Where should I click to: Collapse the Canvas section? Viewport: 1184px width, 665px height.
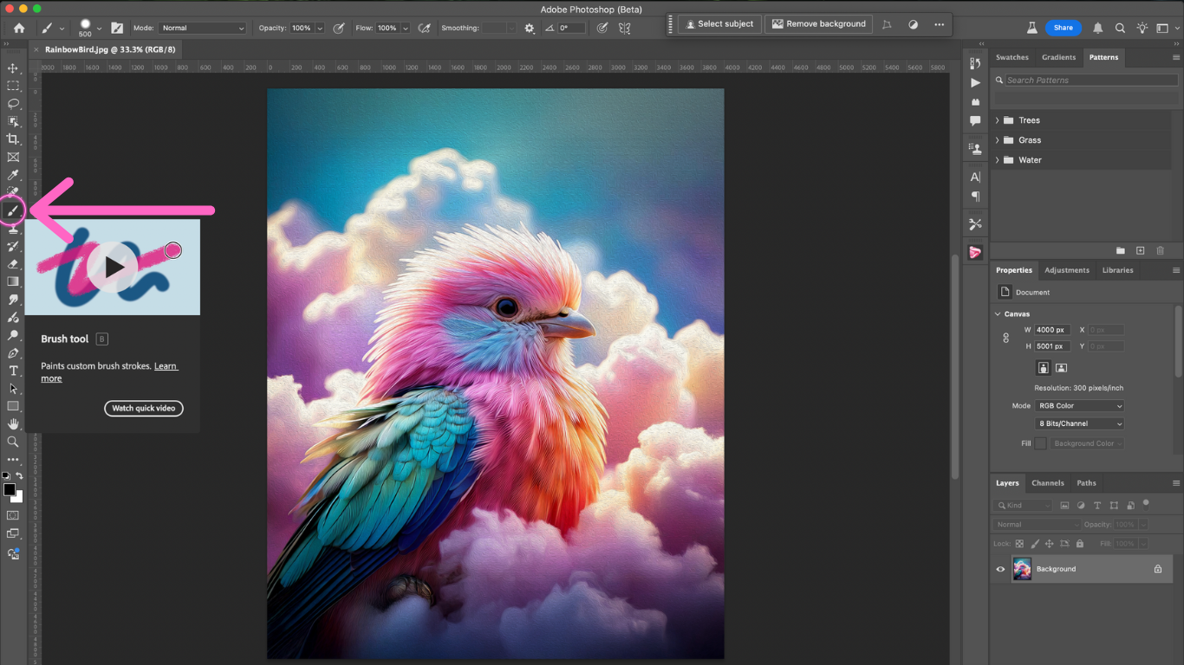click(997, 314)
